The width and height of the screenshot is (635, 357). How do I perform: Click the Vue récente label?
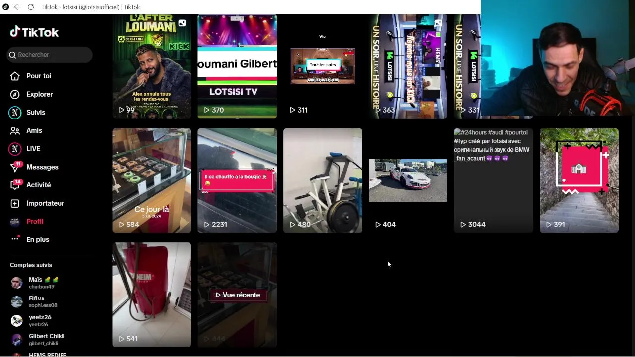click(x=238, y=295)
